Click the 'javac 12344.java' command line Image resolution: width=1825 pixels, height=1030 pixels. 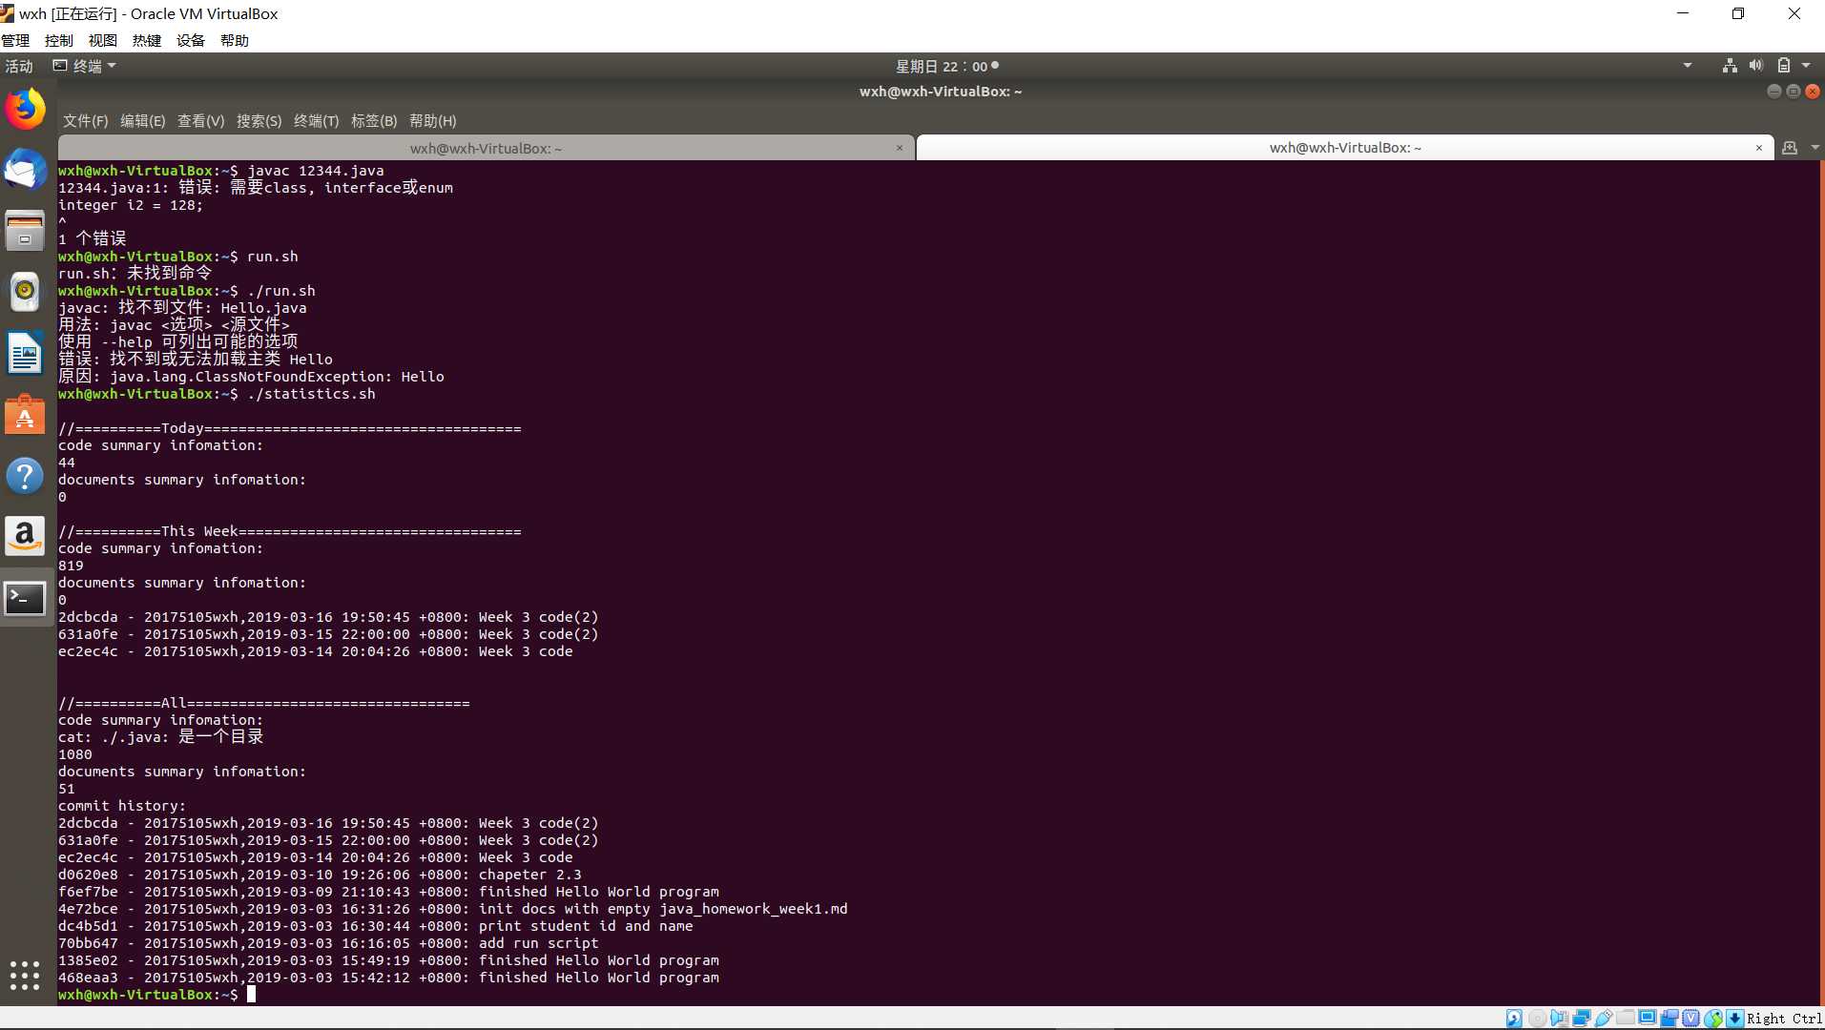point(221,171)
